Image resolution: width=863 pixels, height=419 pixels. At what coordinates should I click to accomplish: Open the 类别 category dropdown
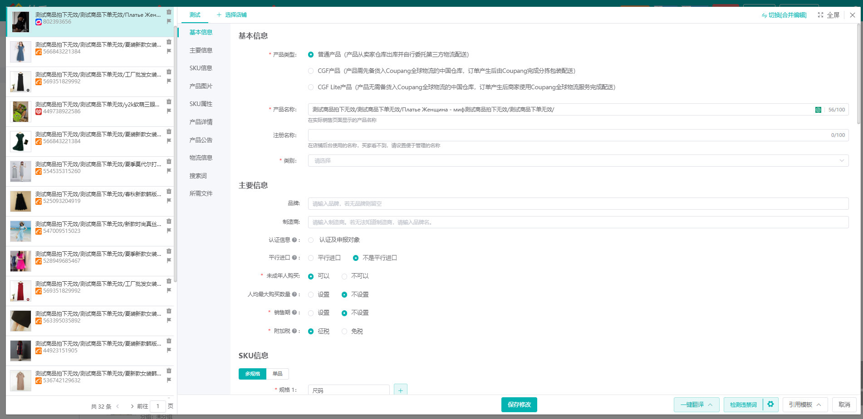(578, 161)
